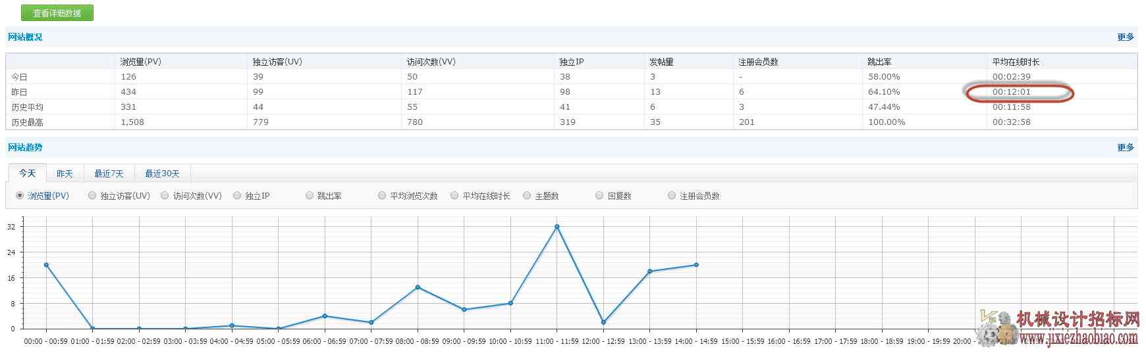Click historical max UV value 779
The image size is (1146, 355).
click(x=261, y=122)
